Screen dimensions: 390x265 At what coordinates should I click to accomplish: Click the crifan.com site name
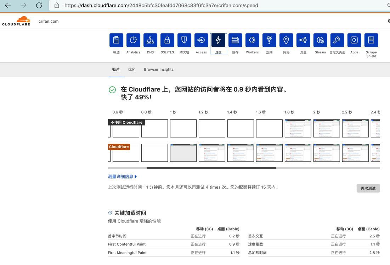tap(49, 21)
